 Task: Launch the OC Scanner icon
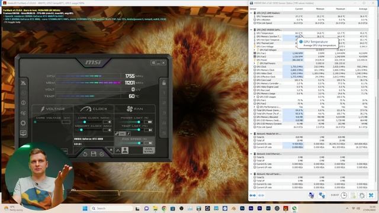[x=23, y=113]
